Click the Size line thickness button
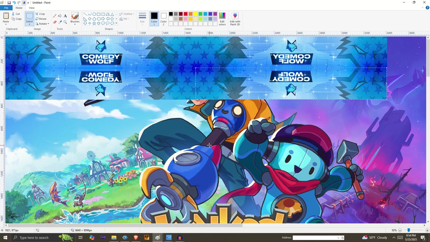430x242 pixels. [x=142, y=19]
